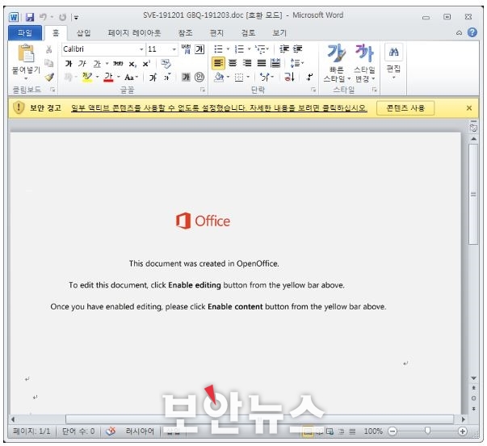Click the spelling check icon in status bar

[x=111, y=431]
